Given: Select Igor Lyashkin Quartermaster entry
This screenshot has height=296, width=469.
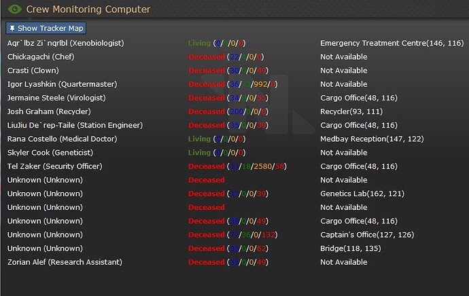Looking at the screenshot, I should pos(63,84).
